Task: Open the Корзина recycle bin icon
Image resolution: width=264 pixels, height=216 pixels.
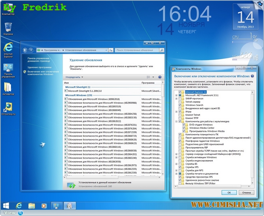Action: click(x=8, y=29)
